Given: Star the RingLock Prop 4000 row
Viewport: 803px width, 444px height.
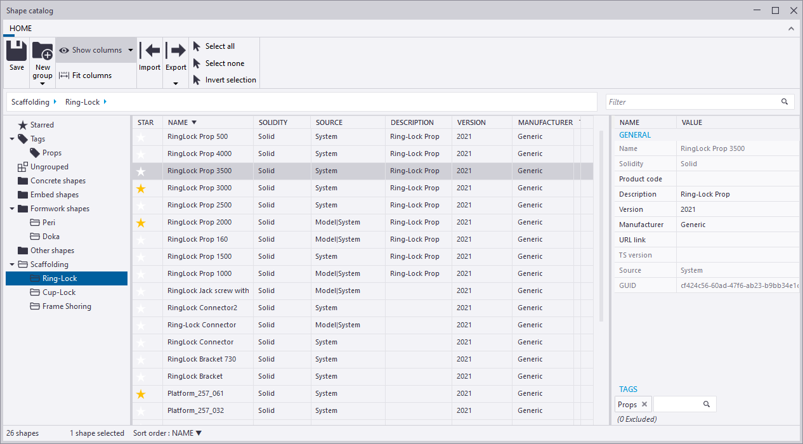Looking at the screenshot, I should click(141, 154).
